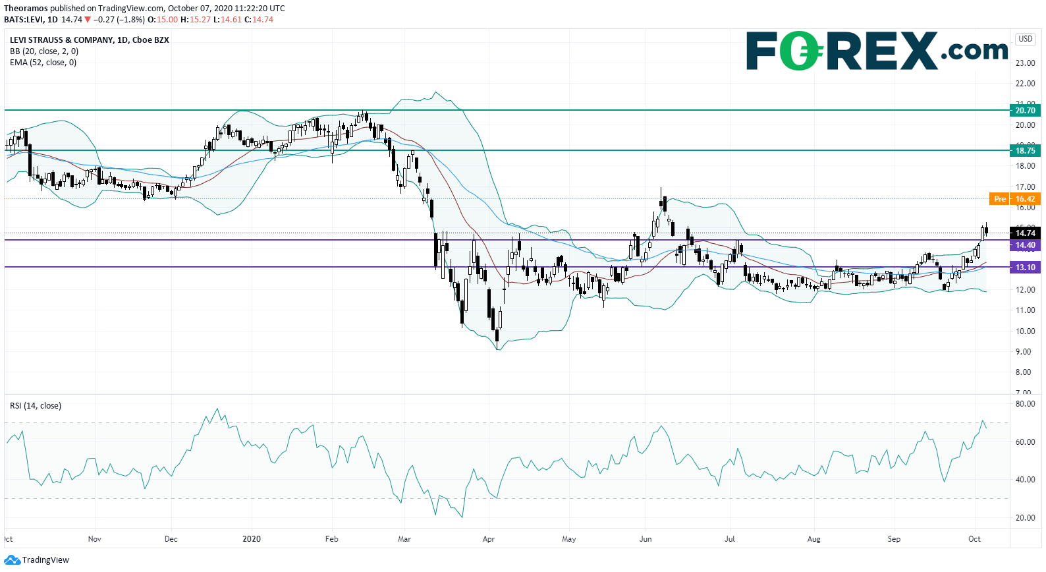
Task: Click 11.00 on the price axis
Action: [x=1025, y=310]
